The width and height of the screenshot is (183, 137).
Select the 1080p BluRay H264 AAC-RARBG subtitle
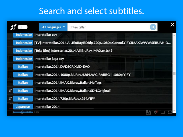(82, 75)
